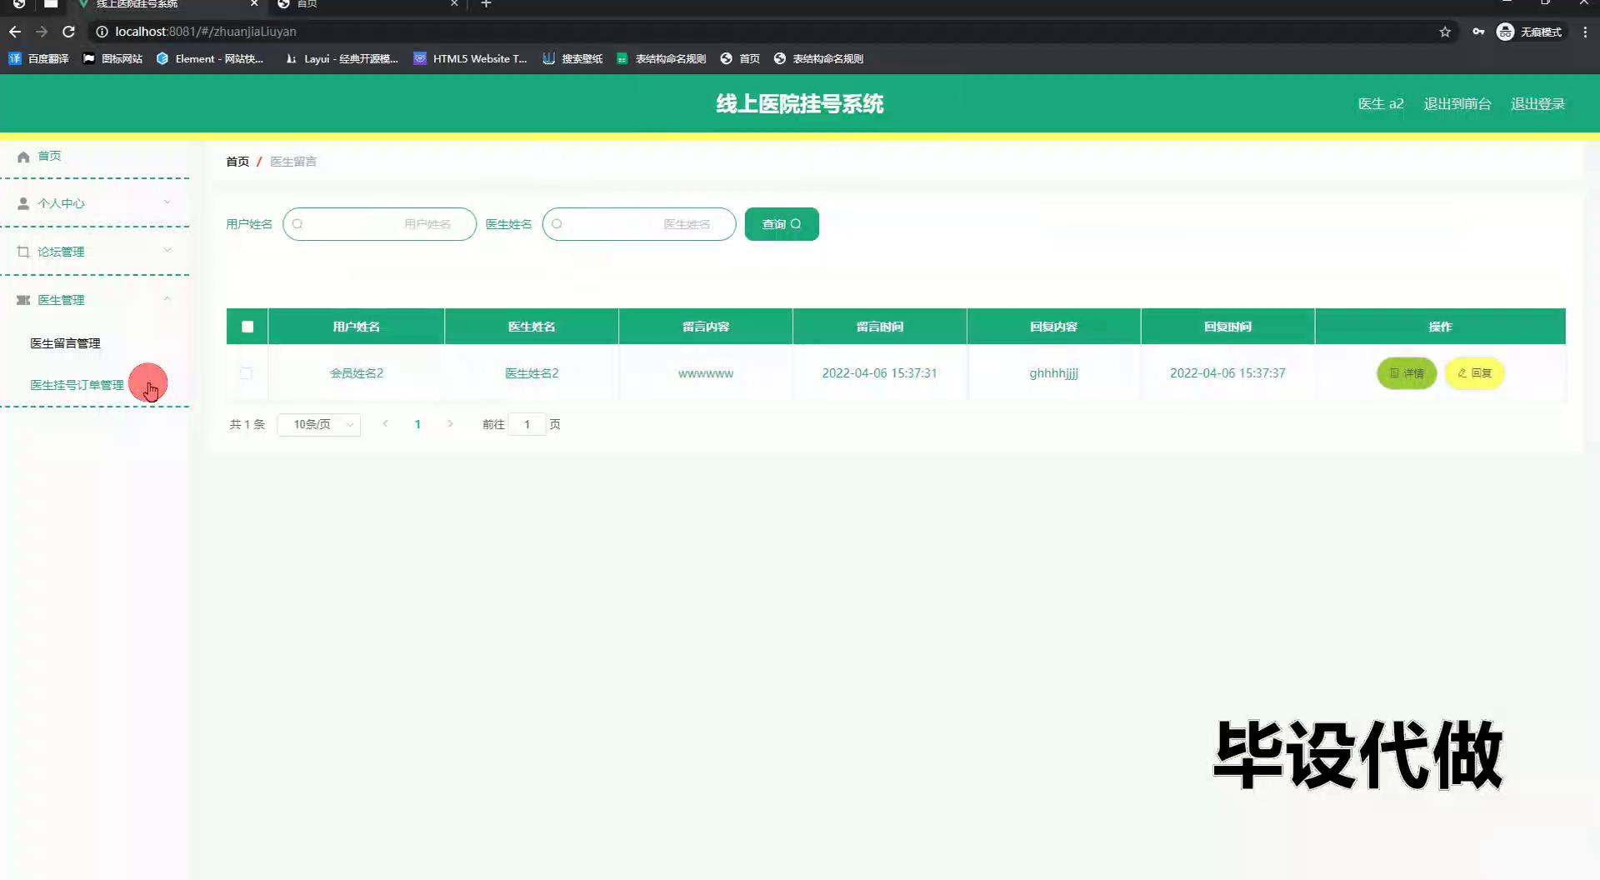The image size is (1600, 880).
Task: Open the Element bookmark
Action: [x=210, y=58]
